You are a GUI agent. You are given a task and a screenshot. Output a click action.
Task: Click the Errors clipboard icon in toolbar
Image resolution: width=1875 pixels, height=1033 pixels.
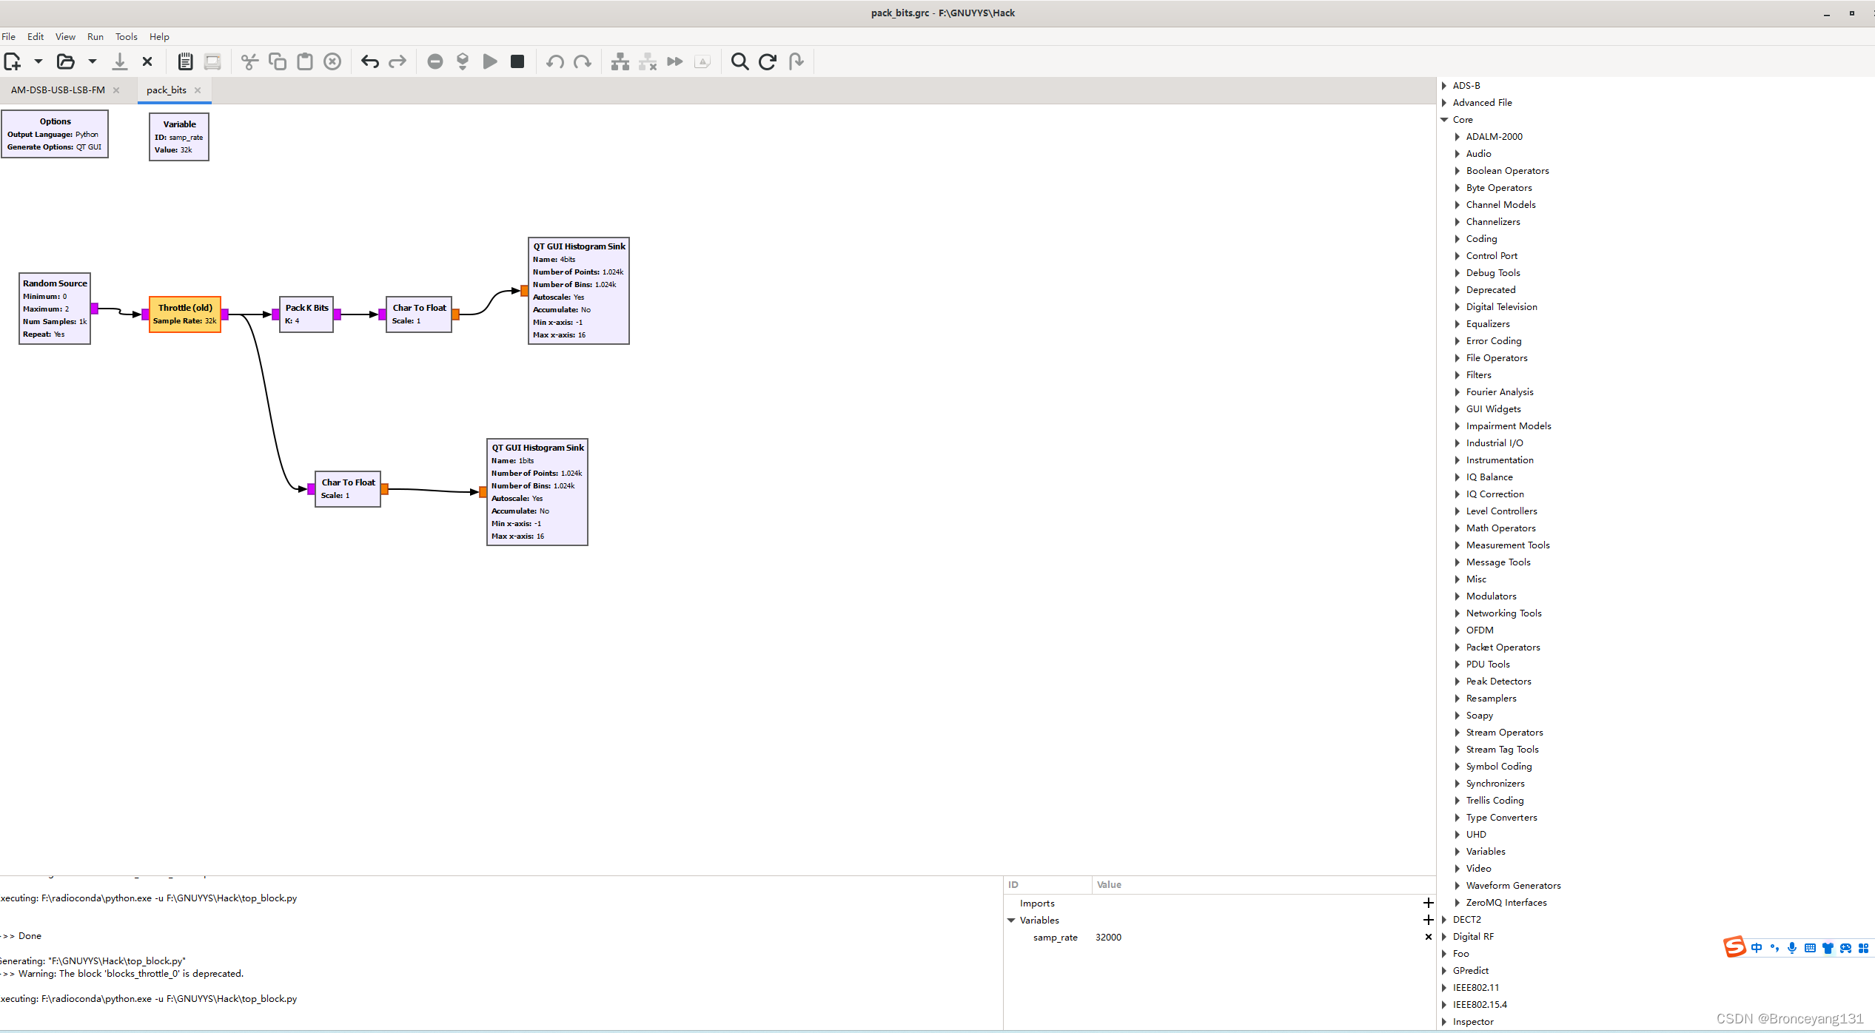[185, 61]
